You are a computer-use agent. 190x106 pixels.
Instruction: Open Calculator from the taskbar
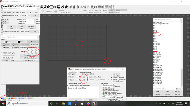pyautogui.click(x=82, y=104)
